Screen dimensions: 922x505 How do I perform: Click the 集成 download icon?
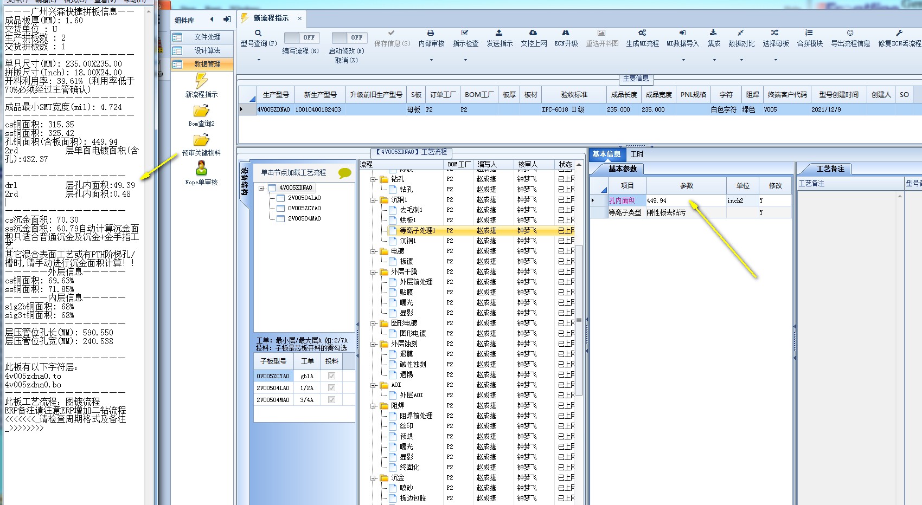[x=713, y=33]
